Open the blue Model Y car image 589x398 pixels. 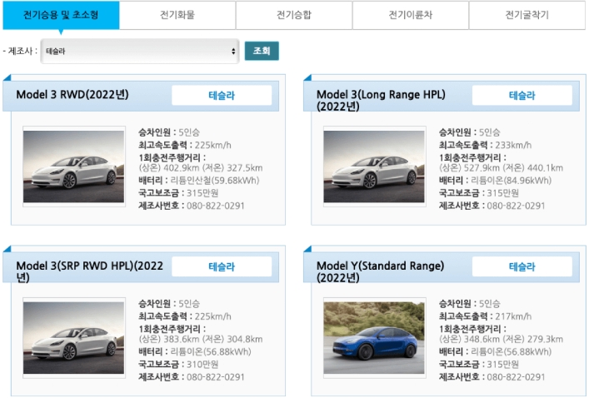[x=375, y=337]
